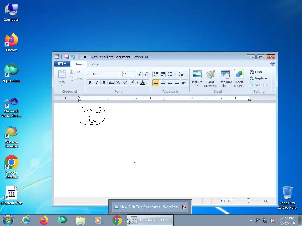Click the muted volume tray icon
This screenshot has height=226, width=302.
click(x=272, y=220)
